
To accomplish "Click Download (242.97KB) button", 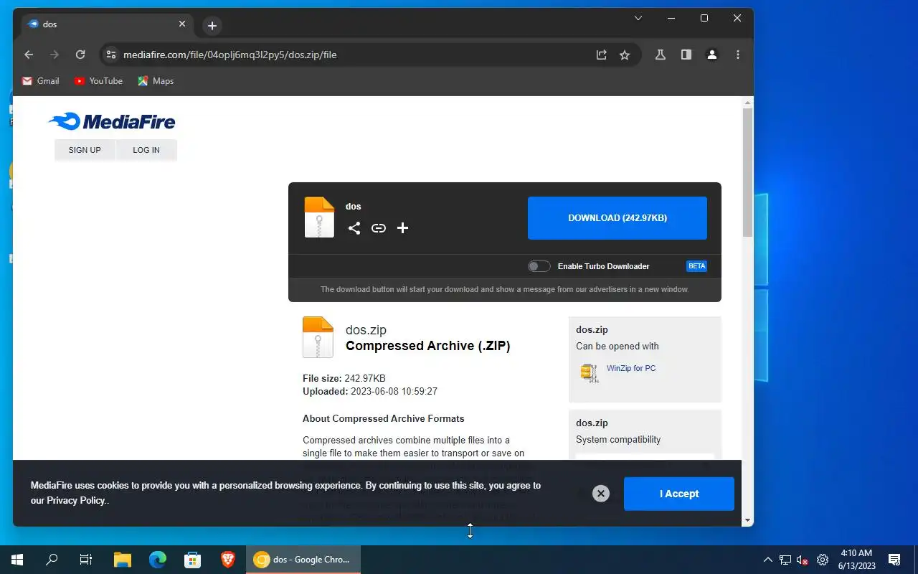I will click(x=617, y=218).
